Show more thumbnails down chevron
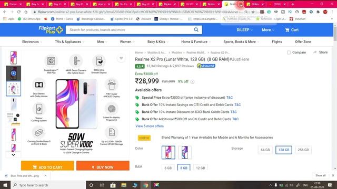Viewport: 337px width, 189px height. pos(13,155)
